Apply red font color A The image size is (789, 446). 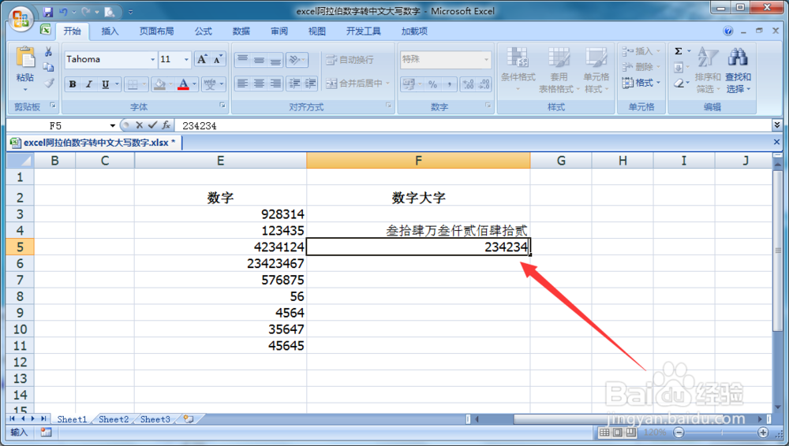coord(183,84)
